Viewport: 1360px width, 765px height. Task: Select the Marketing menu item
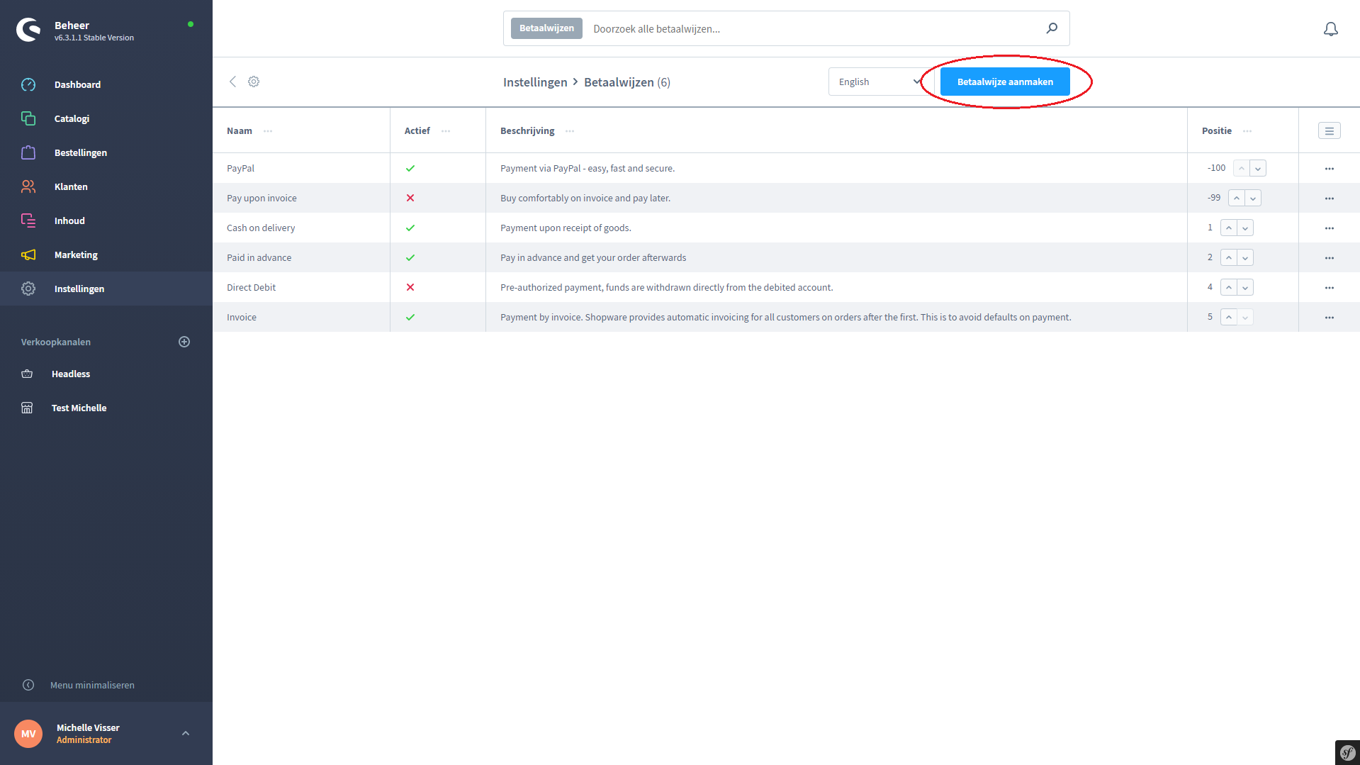tap(76, 255)
